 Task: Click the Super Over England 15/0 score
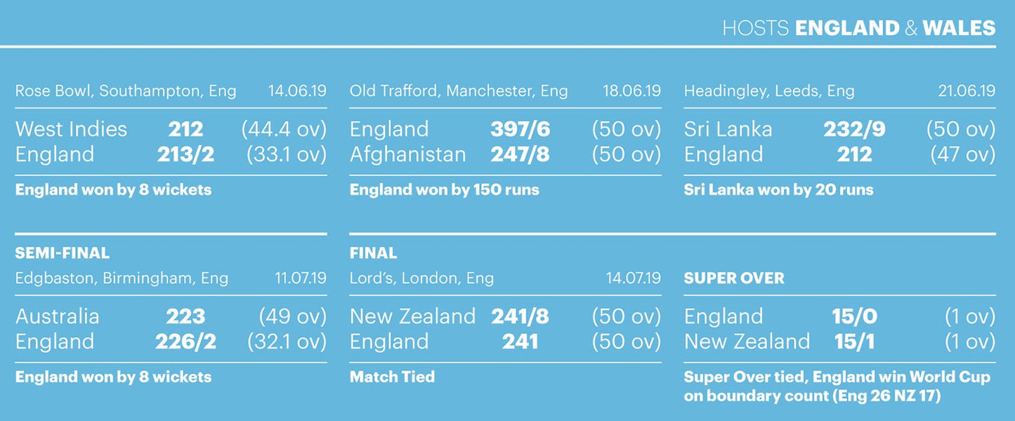coord(855,316)
